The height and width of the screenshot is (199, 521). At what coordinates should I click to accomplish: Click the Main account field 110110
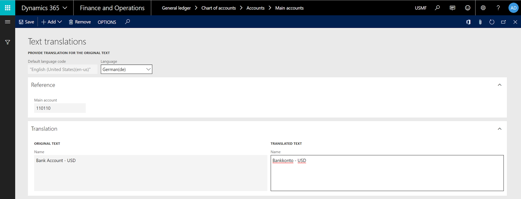click(x=60, y=108)
